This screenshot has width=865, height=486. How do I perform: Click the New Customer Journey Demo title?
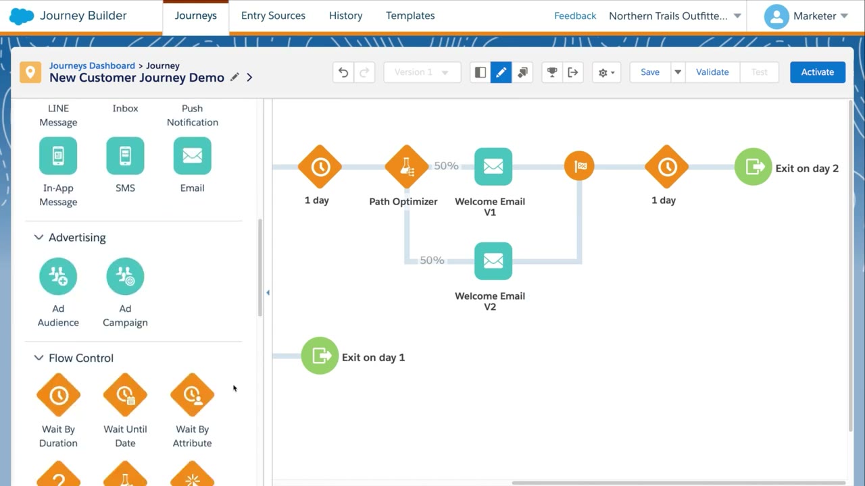tap(137, 78)
